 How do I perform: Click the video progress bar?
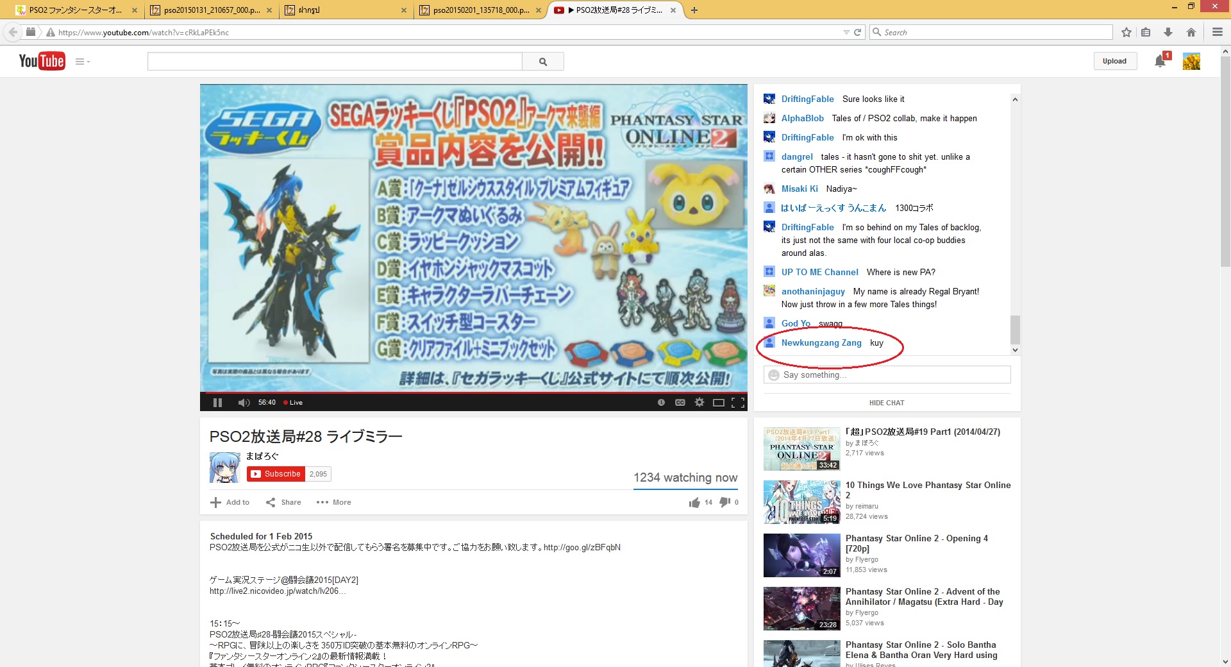click(474, 393)
